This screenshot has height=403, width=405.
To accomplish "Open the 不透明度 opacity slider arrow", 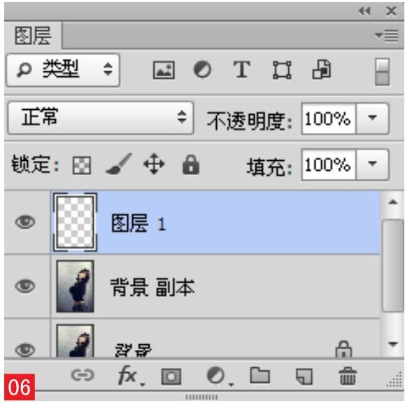I will pyautogui.click(x=372, y=118).
